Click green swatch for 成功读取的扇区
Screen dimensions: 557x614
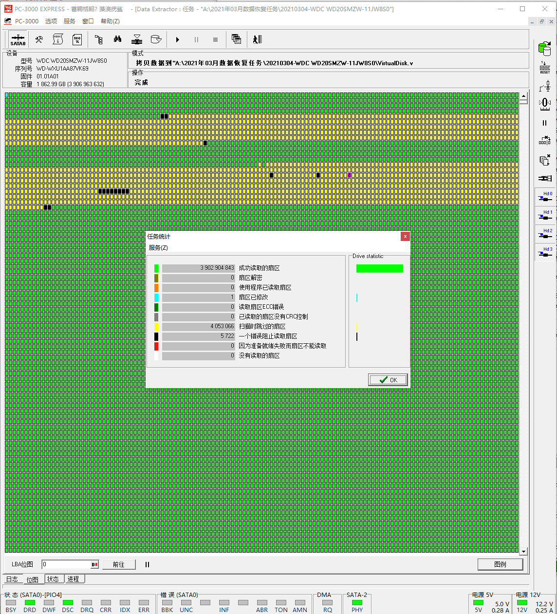(x=156, y=268)
